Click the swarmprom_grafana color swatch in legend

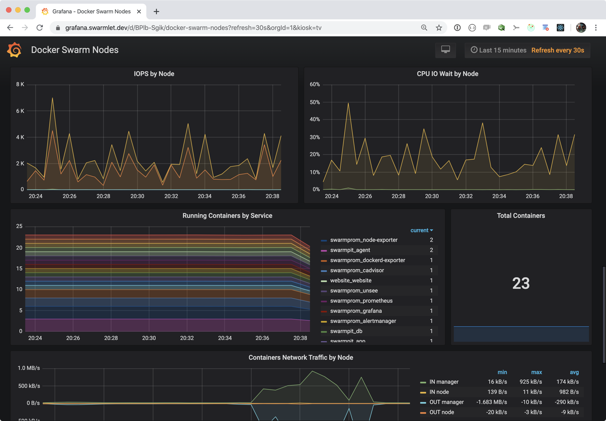324,311
